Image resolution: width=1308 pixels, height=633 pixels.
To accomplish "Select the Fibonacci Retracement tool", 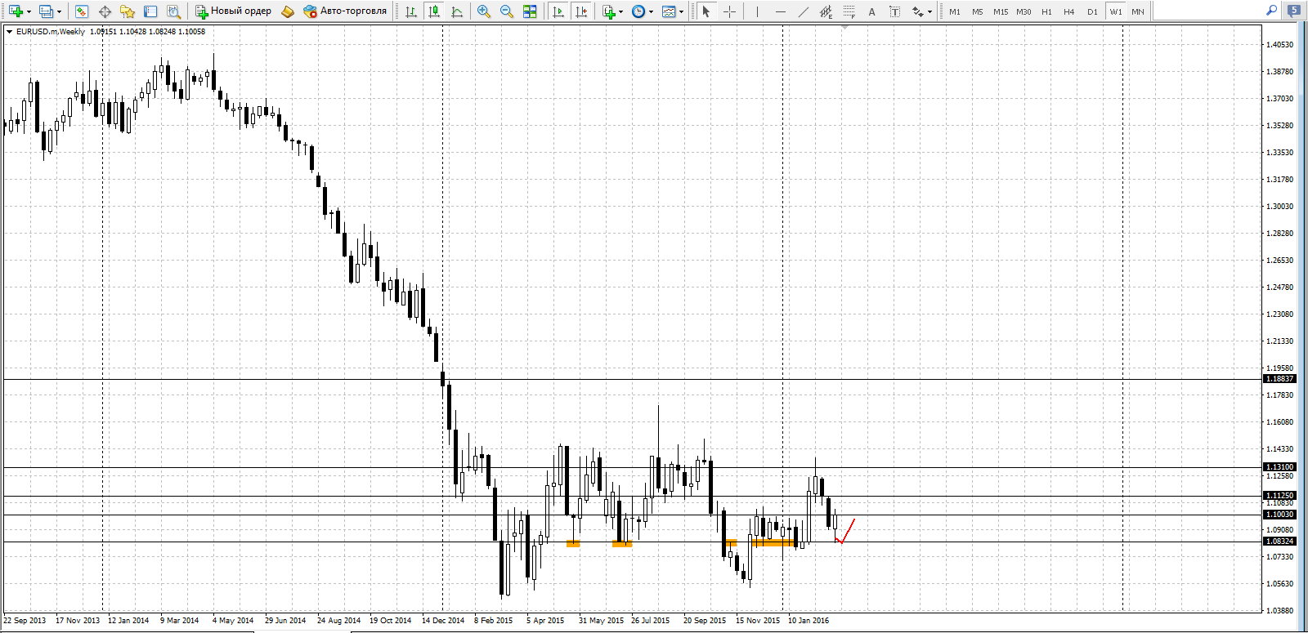I will pos(849,11).
